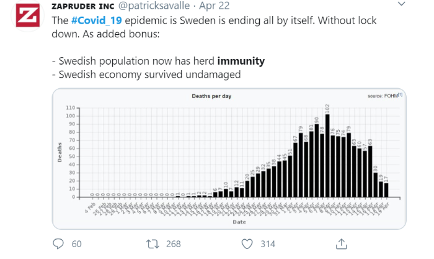Click the Deaths per day chart title
The image size is (434, 259).
click(x=212, y=96)
